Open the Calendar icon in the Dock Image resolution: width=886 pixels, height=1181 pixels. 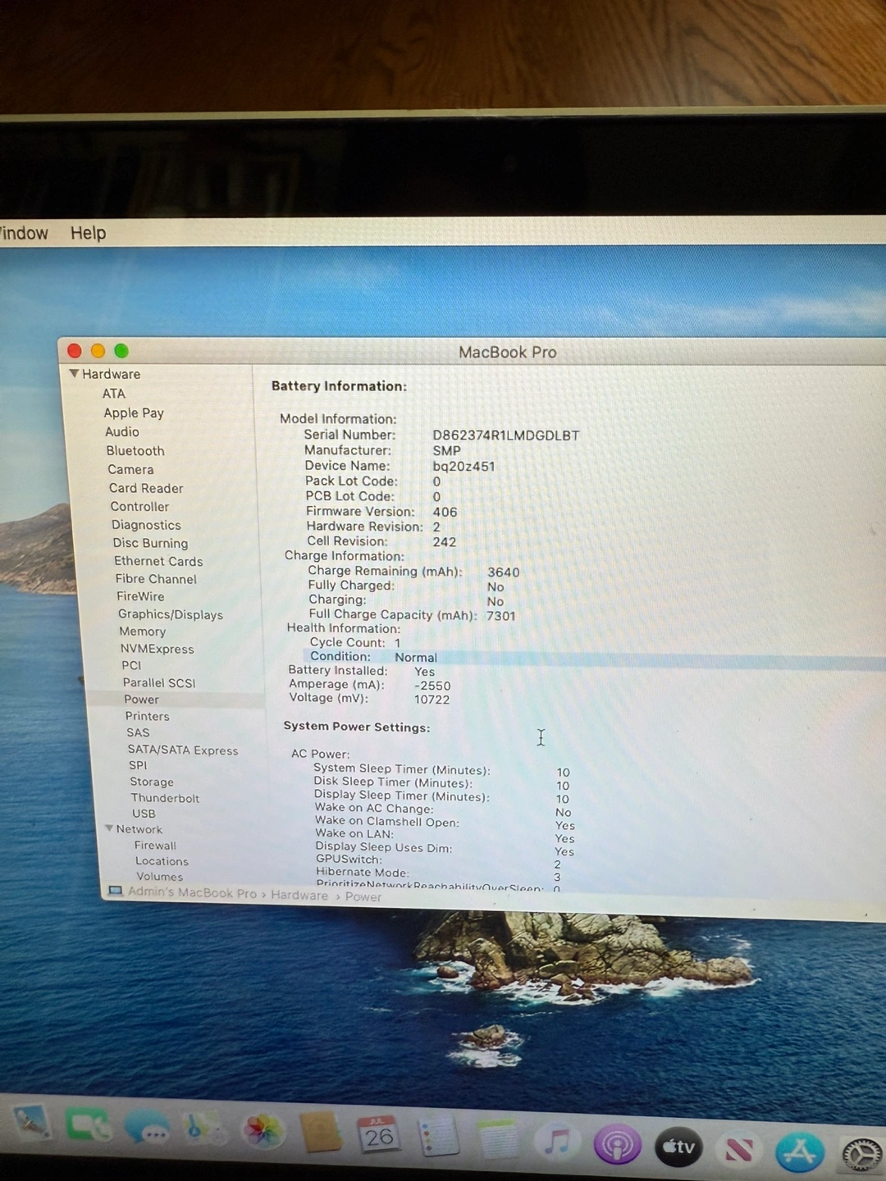click(378, 1135)
